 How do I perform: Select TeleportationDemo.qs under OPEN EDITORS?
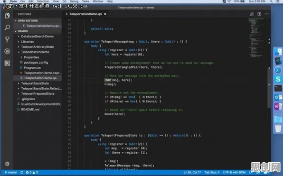(x=42, y=26)
